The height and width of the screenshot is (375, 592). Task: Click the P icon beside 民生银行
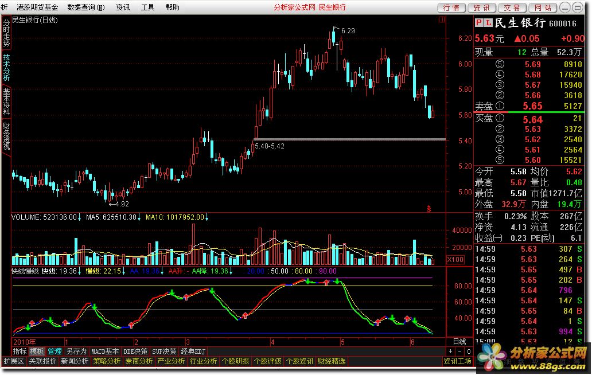pos(479,23)
